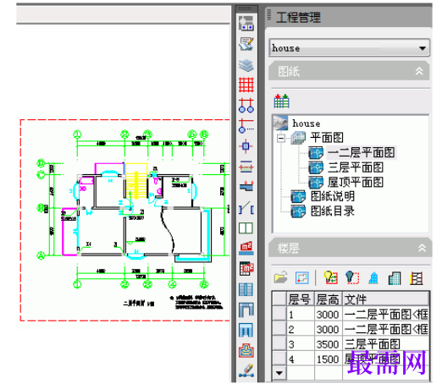Click the topmost vertical toolbar icon
The width and height of the screenshot is (442, 389).
click(246, 24)
